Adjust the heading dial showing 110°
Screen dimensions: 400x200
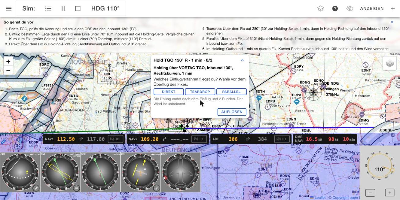click(380, 169)
